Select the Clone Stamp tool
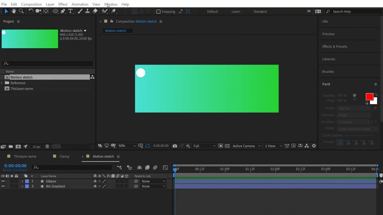 (87, 11)
